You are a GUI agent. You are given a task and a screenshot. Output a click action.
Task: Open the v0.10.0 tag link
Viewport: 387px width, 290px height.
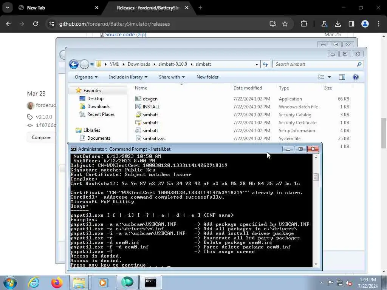click(x=44, y=117)
